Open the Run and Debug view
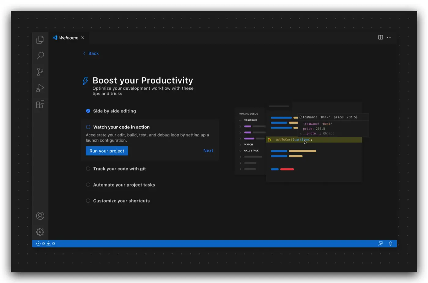This screenshot has height=283, width=428. pyautogui.click(x=40, y=88)
